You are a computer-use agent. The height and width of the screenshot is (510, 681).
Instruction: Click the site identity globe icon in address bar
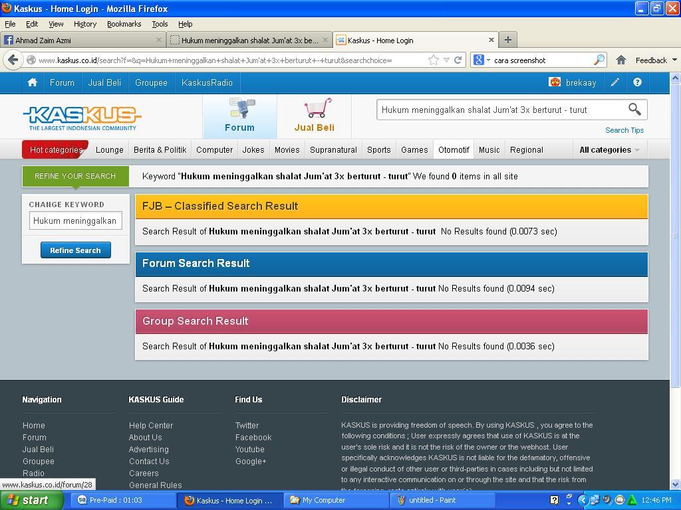(31, 60)
